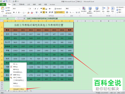
Task: Click the Borders icon
Action: [x=23, y=12]
